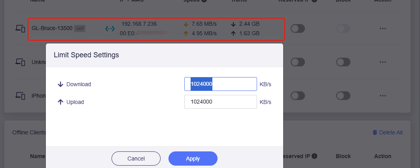Click the orange download speed arrow for GL-Bruce-13500

point(186,24)
